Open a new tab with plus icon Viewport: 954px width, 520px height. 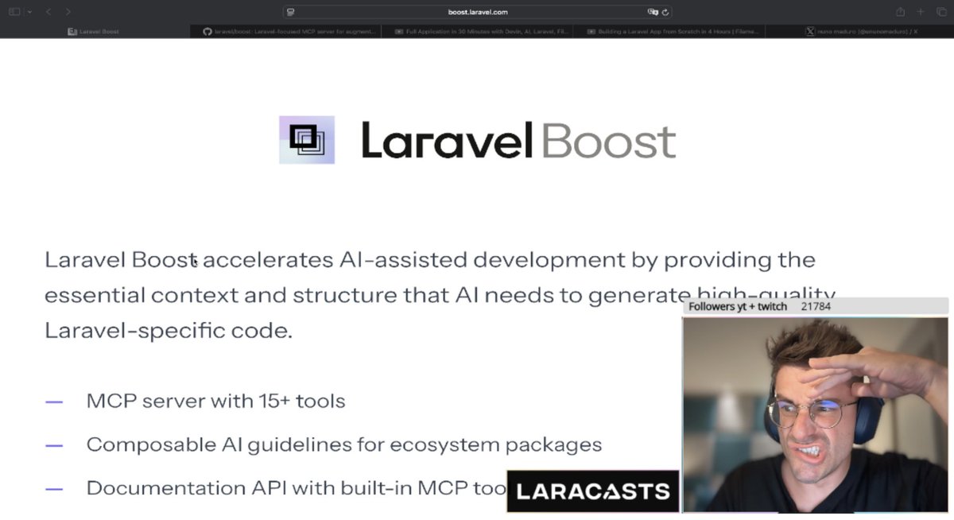pyautogui.click(x=921, y=12)
